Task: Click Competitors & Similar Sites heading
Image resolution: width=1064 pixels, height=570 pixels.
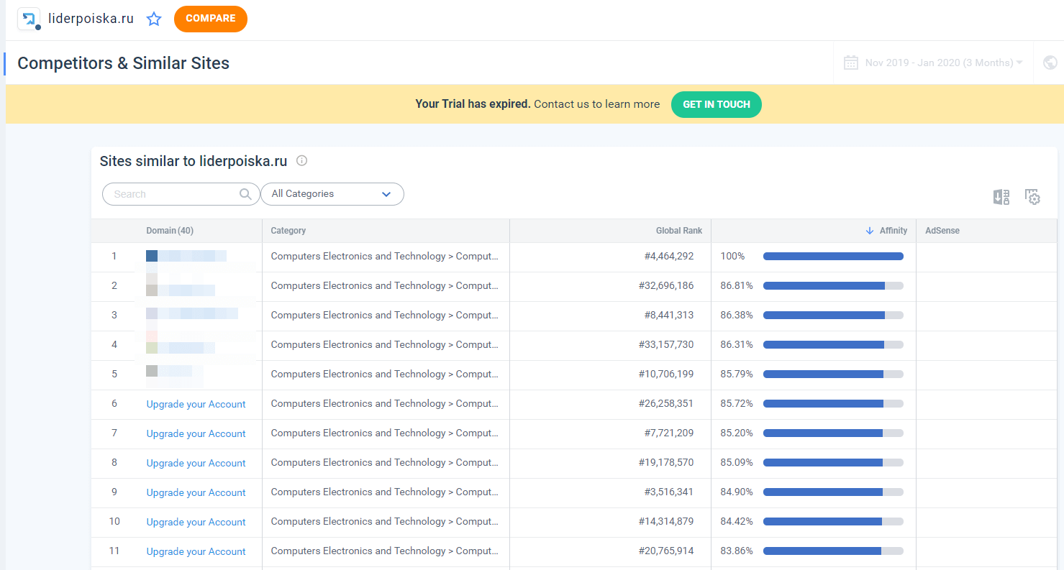Action: pos(123,63)
